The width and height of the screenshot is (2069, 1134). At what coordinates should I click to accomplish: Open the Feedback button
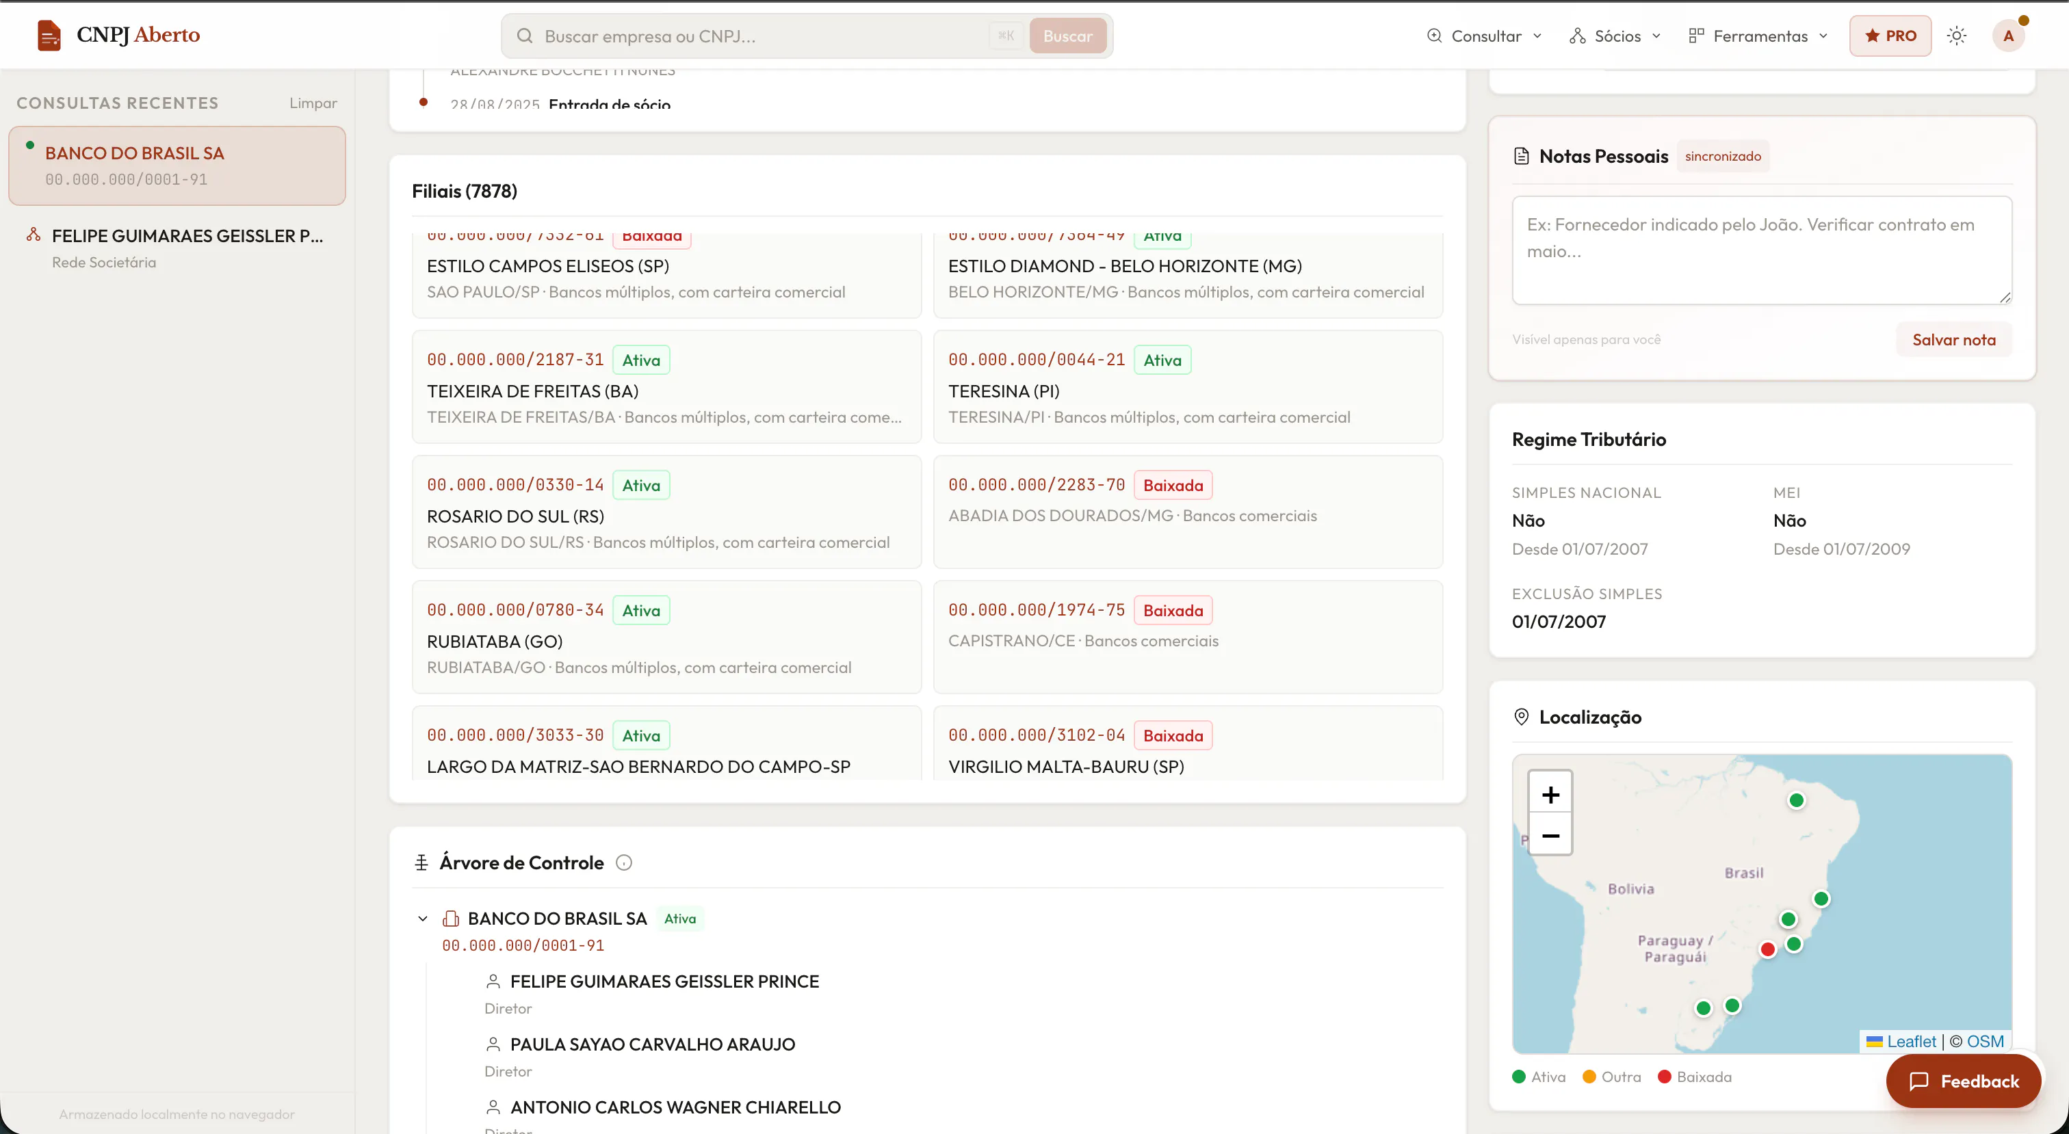pos(1963,1081)
